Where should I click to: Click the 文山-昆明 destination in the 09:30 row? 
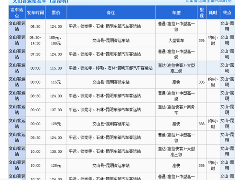[227, 138]
